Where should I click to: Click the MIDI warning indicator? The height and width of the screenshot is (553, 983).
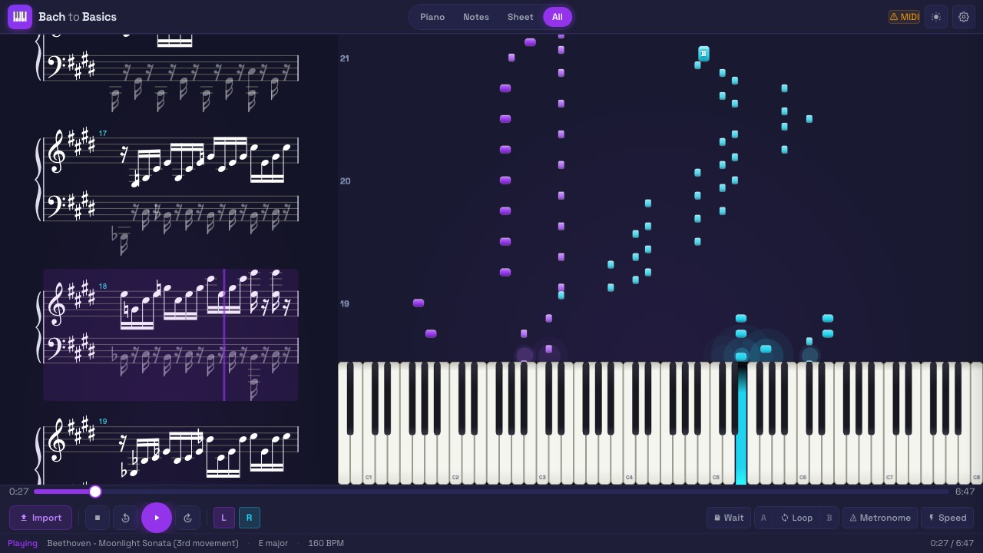pyautogui.click(x=904, y=17)
